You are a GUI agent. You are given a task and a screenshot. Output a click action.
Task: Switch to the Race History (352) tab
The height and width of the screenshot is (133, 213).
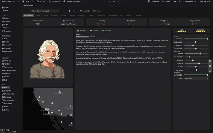point(116,16)
